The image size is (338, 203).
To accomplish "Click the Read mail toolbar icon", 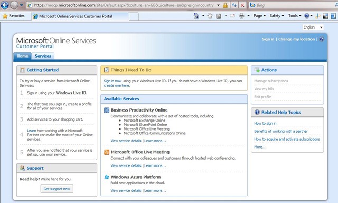I will pyautogui.click(x=232, y=16).
